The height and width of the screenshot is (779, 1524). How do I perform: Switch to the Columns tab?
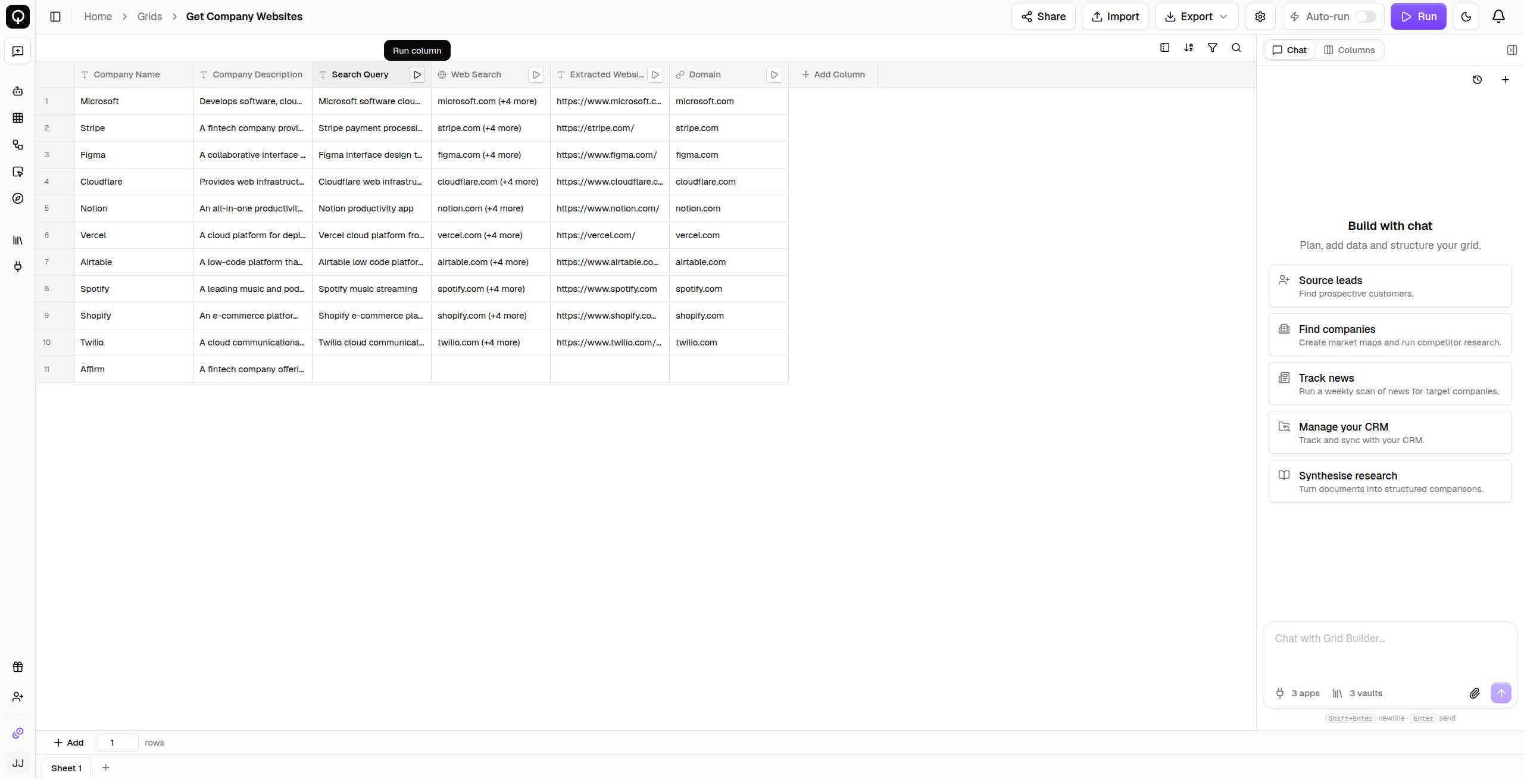point(1349,50)
